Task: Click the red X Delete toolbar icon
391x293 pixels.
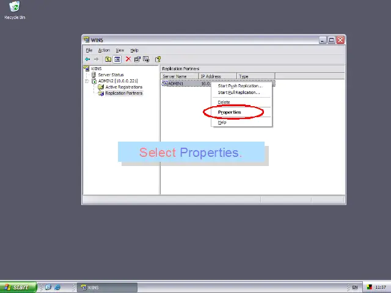Action: tap(128, 59)
